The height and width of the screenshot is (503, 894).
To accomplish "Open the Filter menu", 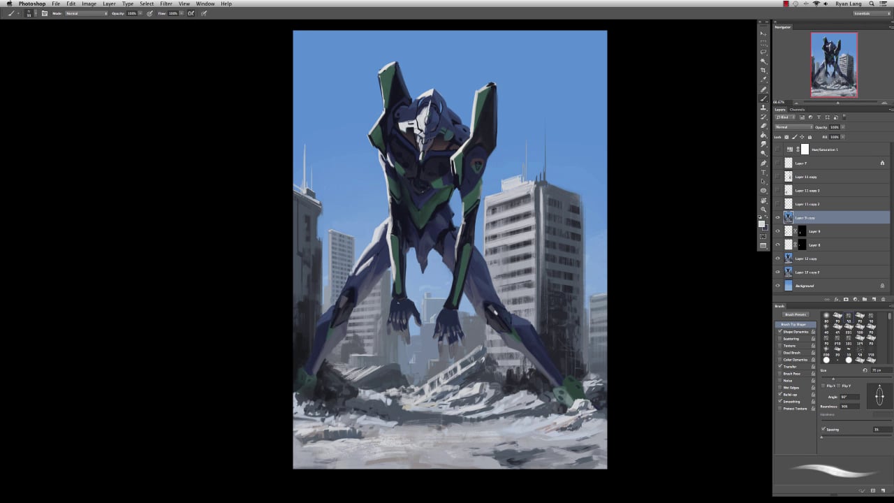I will click(166, 3).
